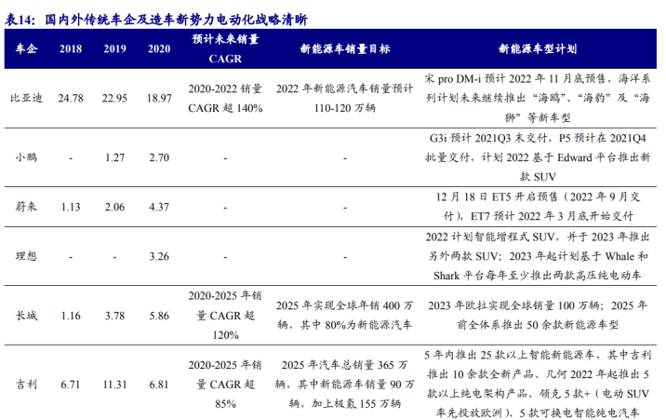The height and width of the screenshot is (420, 666).
Task: Click the 新能源车销量目标 header
Action: click(x=345, y=48)
